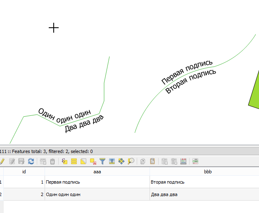Toggle editing mode with the pencil icon
Screen dimensions: 259x213
(2, 161)
